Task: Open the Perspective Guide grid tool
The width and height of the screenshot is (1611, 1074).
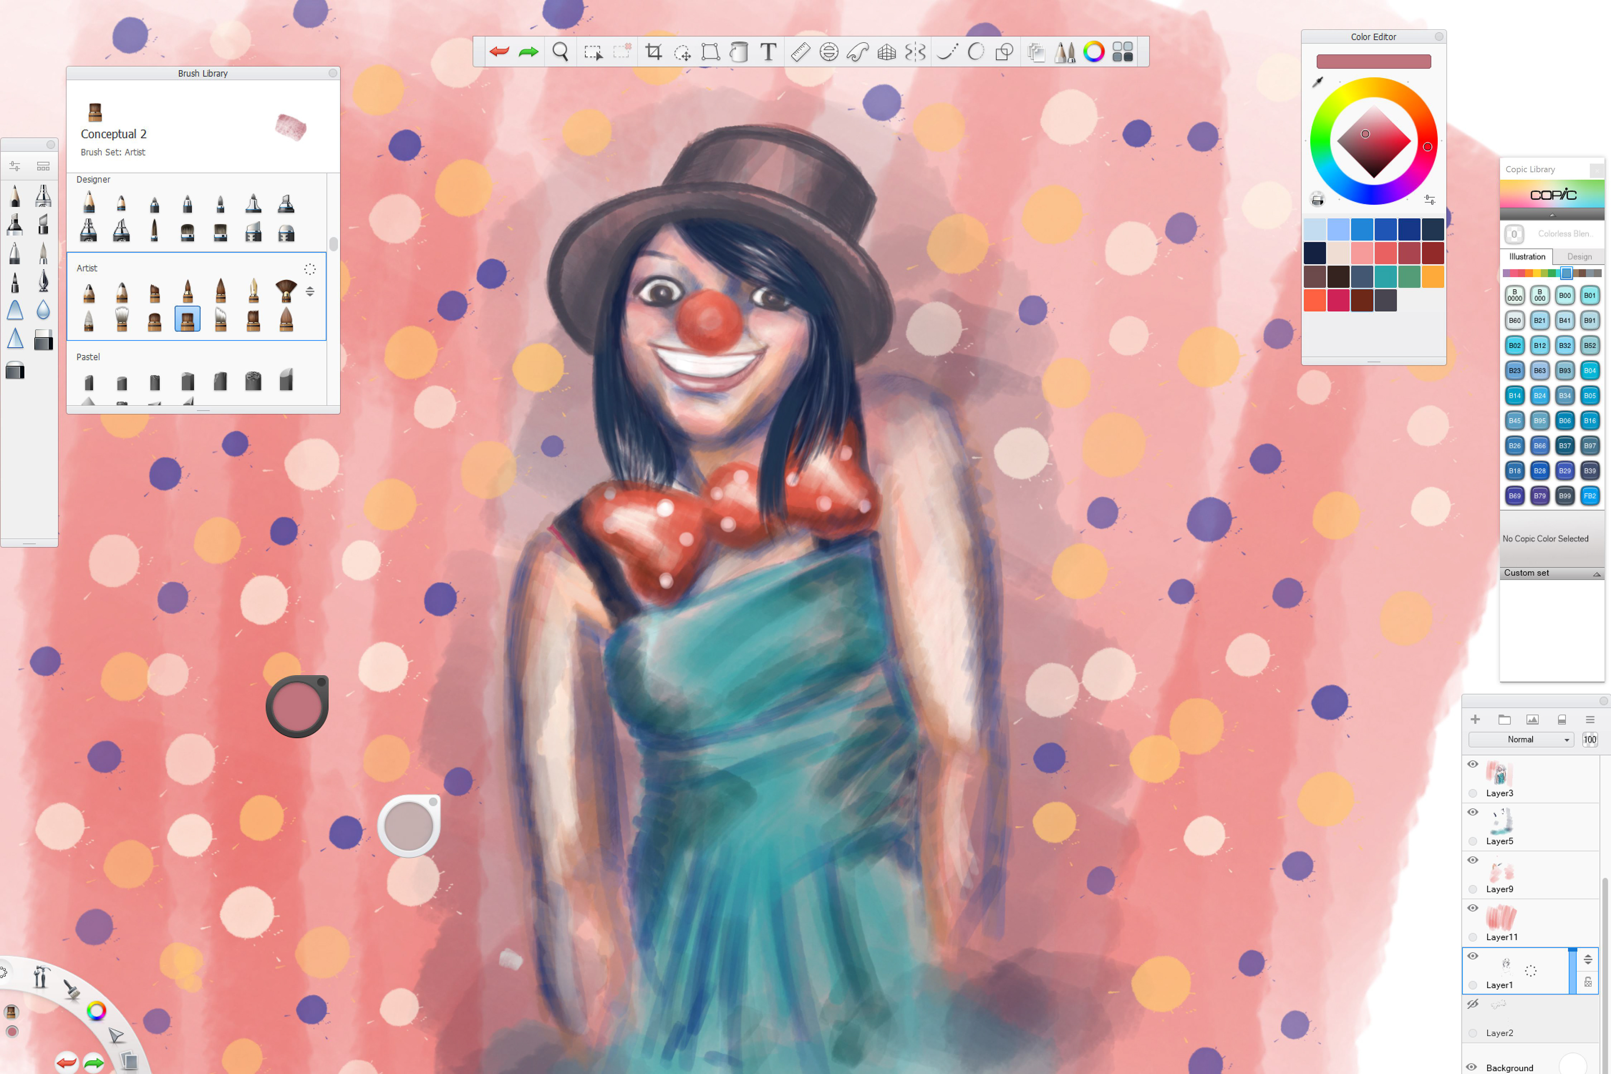Action: point(886,52)
